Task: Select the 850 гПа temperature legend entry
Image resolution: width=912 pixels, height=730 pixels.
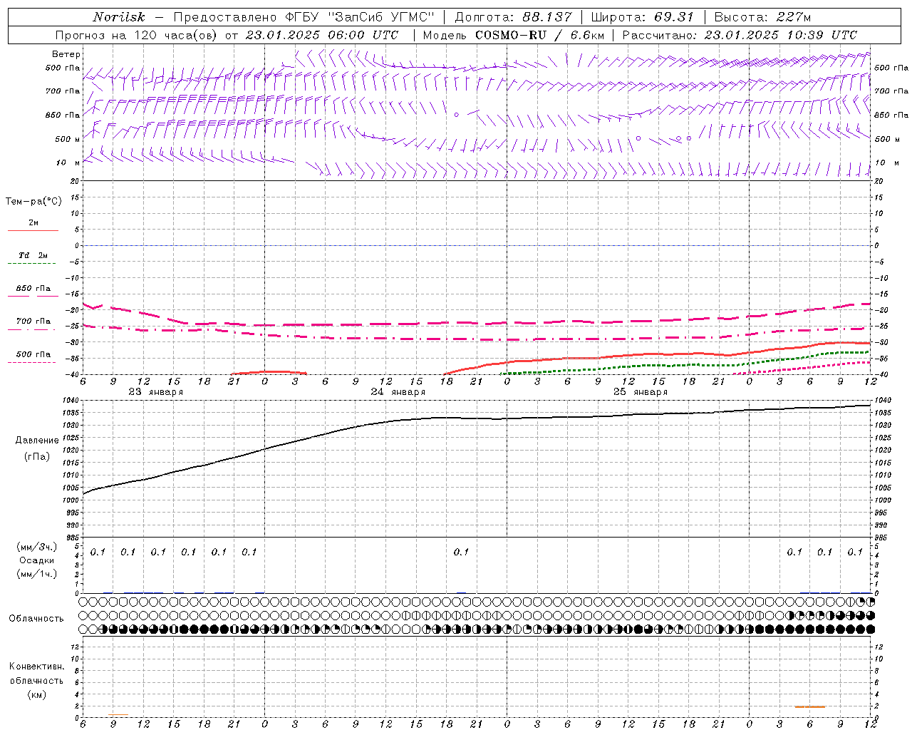Action: coord(33,289)
